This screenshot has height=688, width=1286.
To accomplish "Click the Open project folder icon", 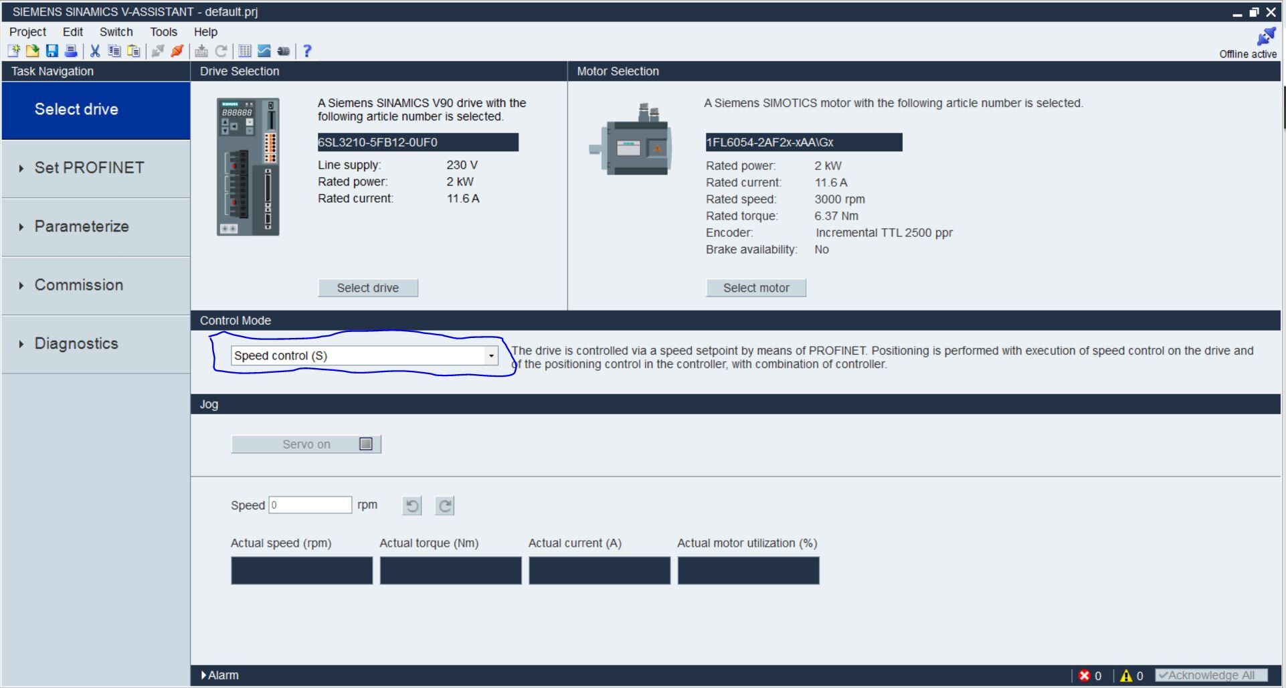I will 32,51.
